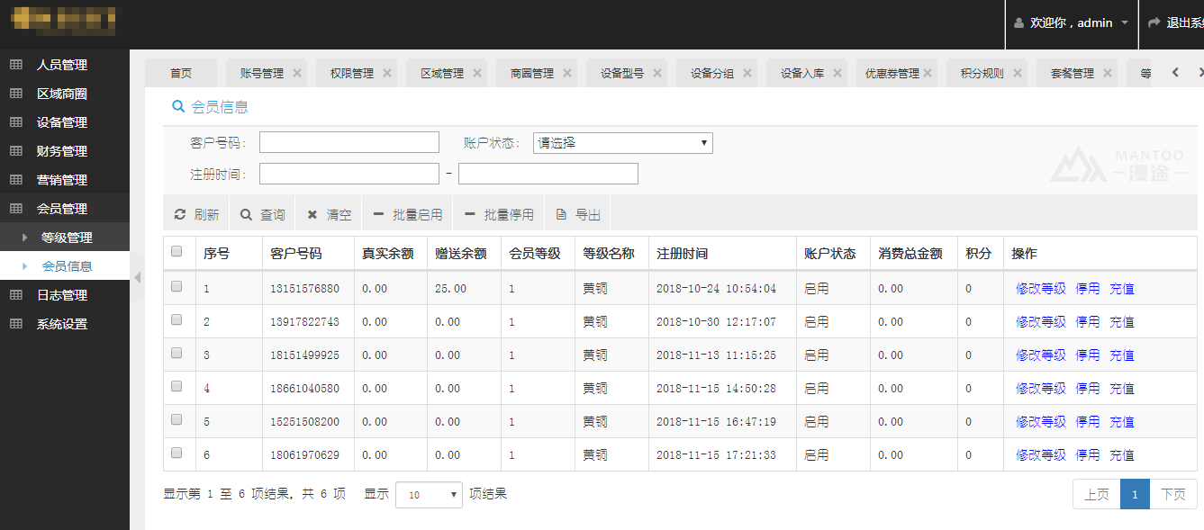The width and height of the screenshot is (1204, 530).
Task: Open the page size dropdown showing 10
Action: [x=429, y=495]
